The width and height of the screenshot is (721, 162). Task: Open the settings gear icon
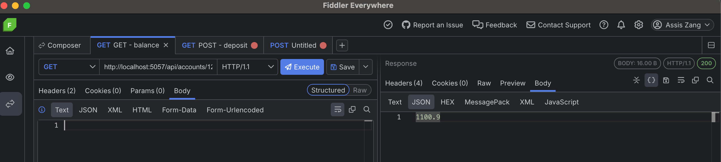click(x=639, y=25)
